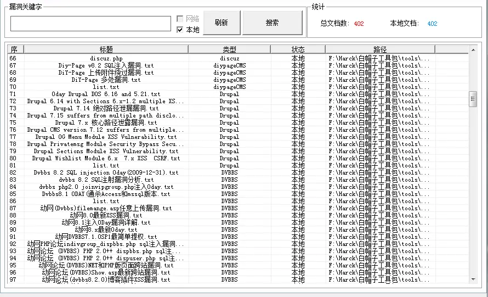The width and height of the screenshot is (488, 297).
Task: Select 动网PHP论坛indivgroup_dispbbs.php row
Action: click(x=105, y=245)
